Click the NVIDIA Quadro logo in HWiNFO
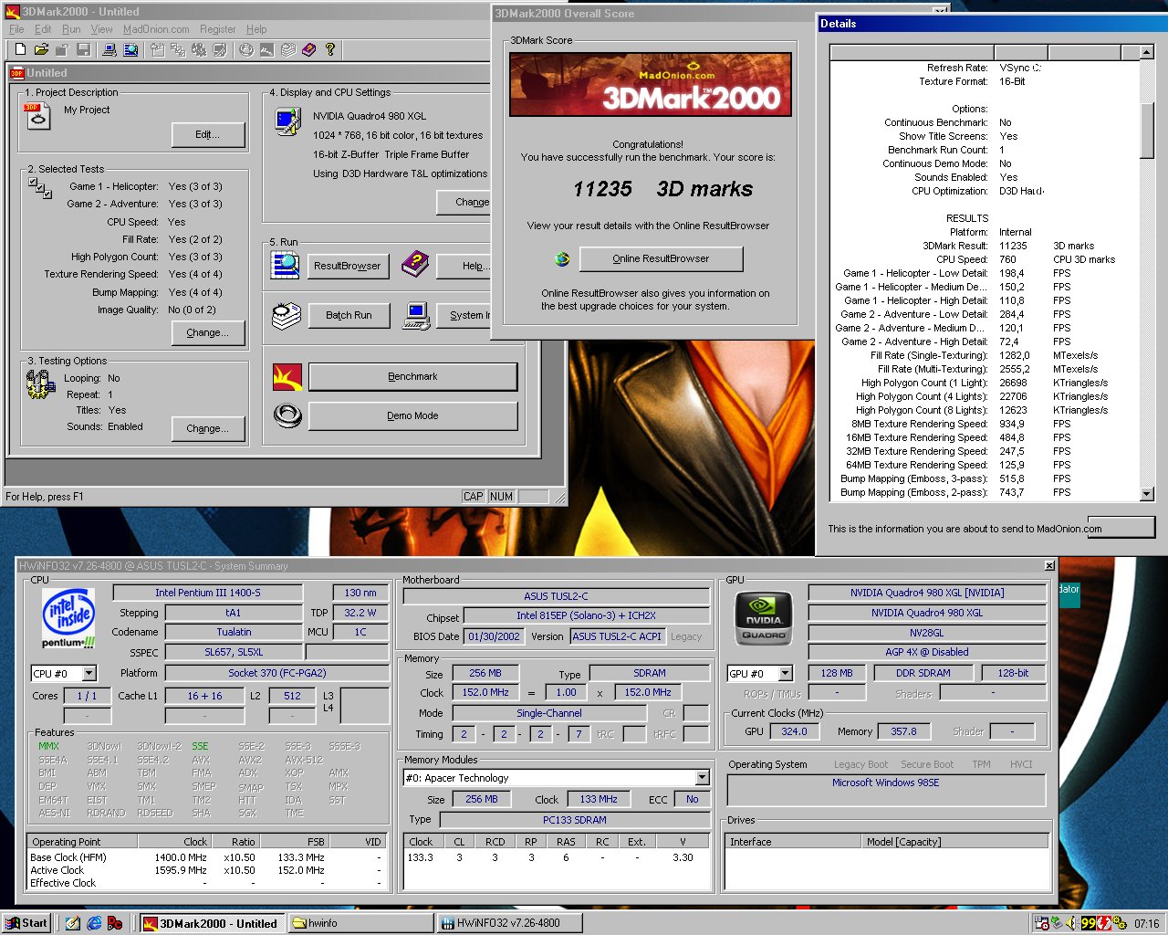 (x=764, y=618)
